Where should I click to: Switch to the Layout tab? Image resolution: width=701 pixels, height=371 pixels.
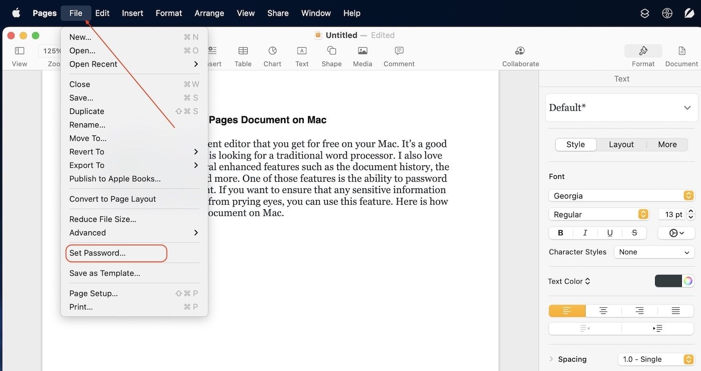(x=621, y=144)
